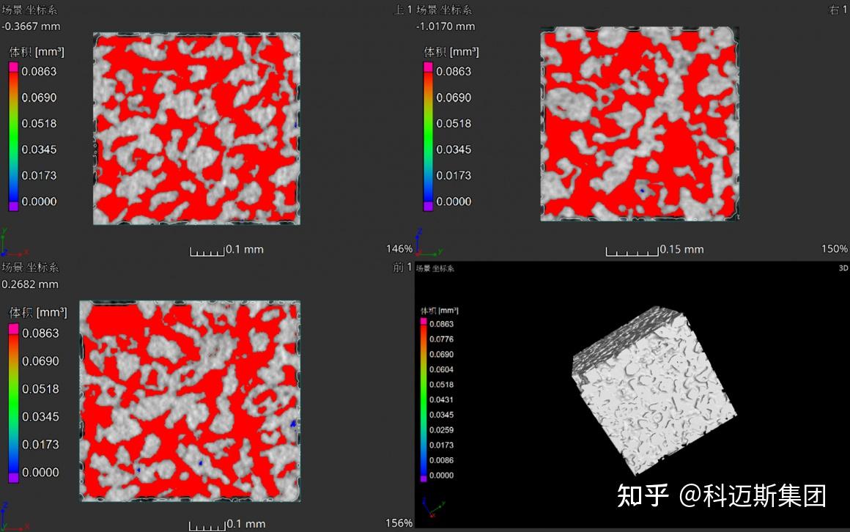Expand the 场景 坐标系 label in top-left viewport
Screen dimensions: 850x532
[29, 10]
